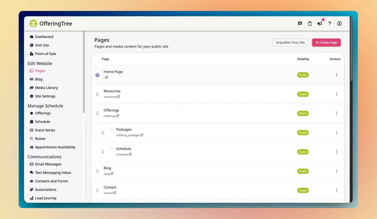377x219 pixels.
Task: Open Site Settings in sidebar
Action: pyautogui.click(x=43, y=96)
